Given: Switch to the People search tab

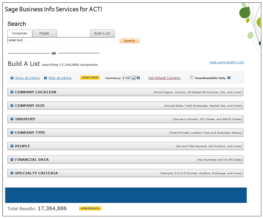Looking at the screenshot, I should 44,33.
